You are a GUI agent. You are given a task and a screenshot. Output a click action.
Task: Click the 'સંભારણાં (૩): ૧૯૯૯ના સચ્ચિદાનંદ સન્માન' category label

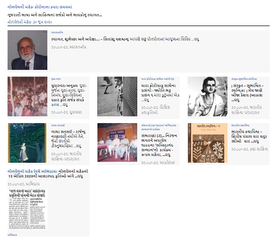[159, 127]
